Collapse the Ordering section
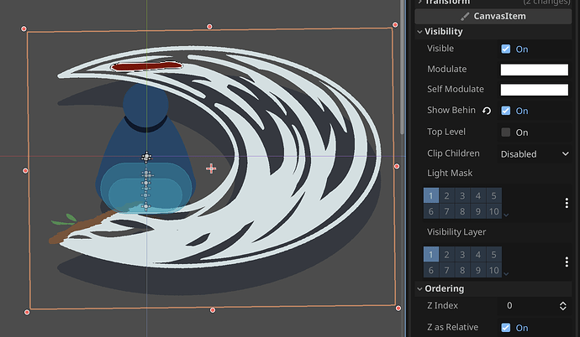This screenshot has width=580, height=337. pyautogui.click(x=444, y=288)
